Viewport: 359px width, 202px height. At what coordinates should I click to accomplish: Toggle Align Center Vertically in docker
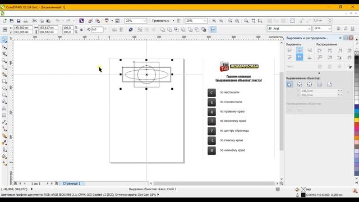pyautogui.click(x=300, y=57)
